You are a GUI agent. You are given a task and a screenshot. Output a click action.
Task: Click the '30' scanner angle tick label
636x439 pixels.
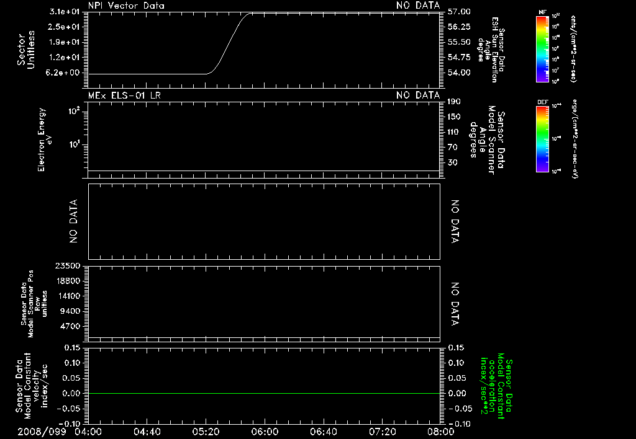452,162
